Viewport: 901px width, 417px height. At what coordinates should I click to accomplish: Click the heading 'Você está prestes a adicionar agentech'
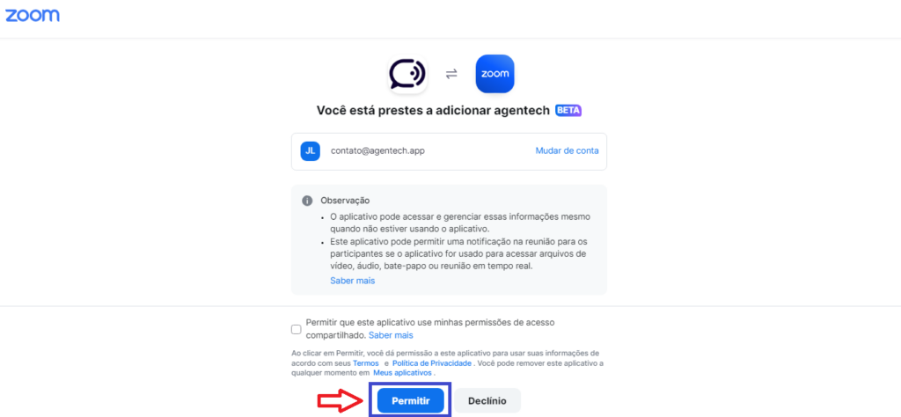tap(434, 111)
